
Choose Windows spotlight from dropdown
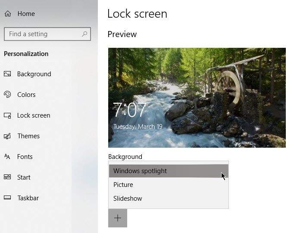click(x=169, y=171)
